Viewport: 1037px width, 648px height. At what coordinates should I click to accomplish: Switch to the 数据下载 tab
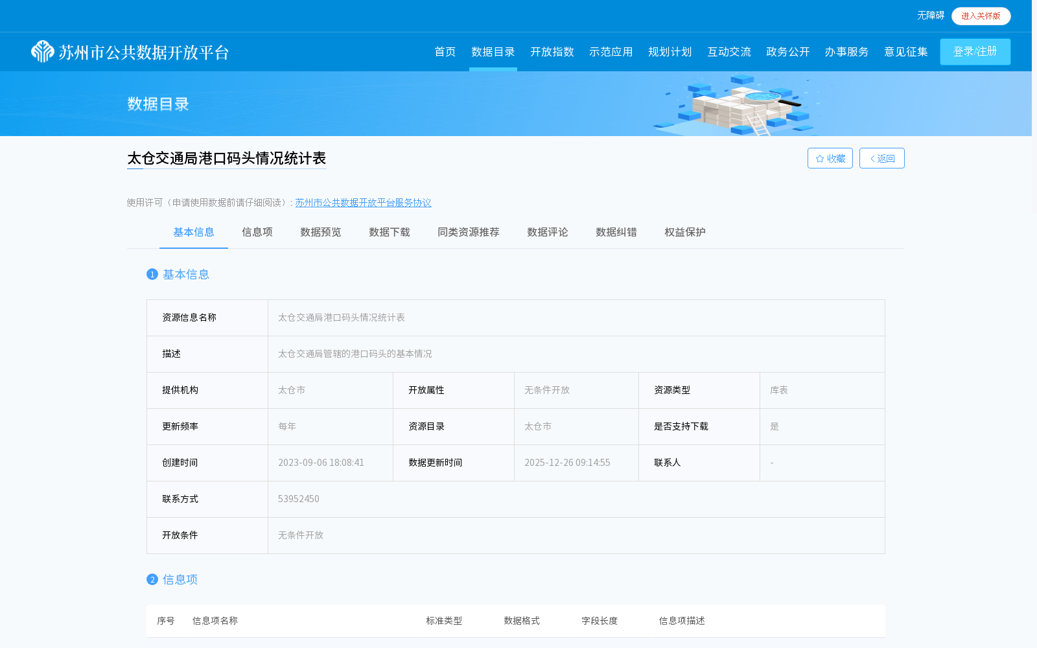(x=390, y=232)
